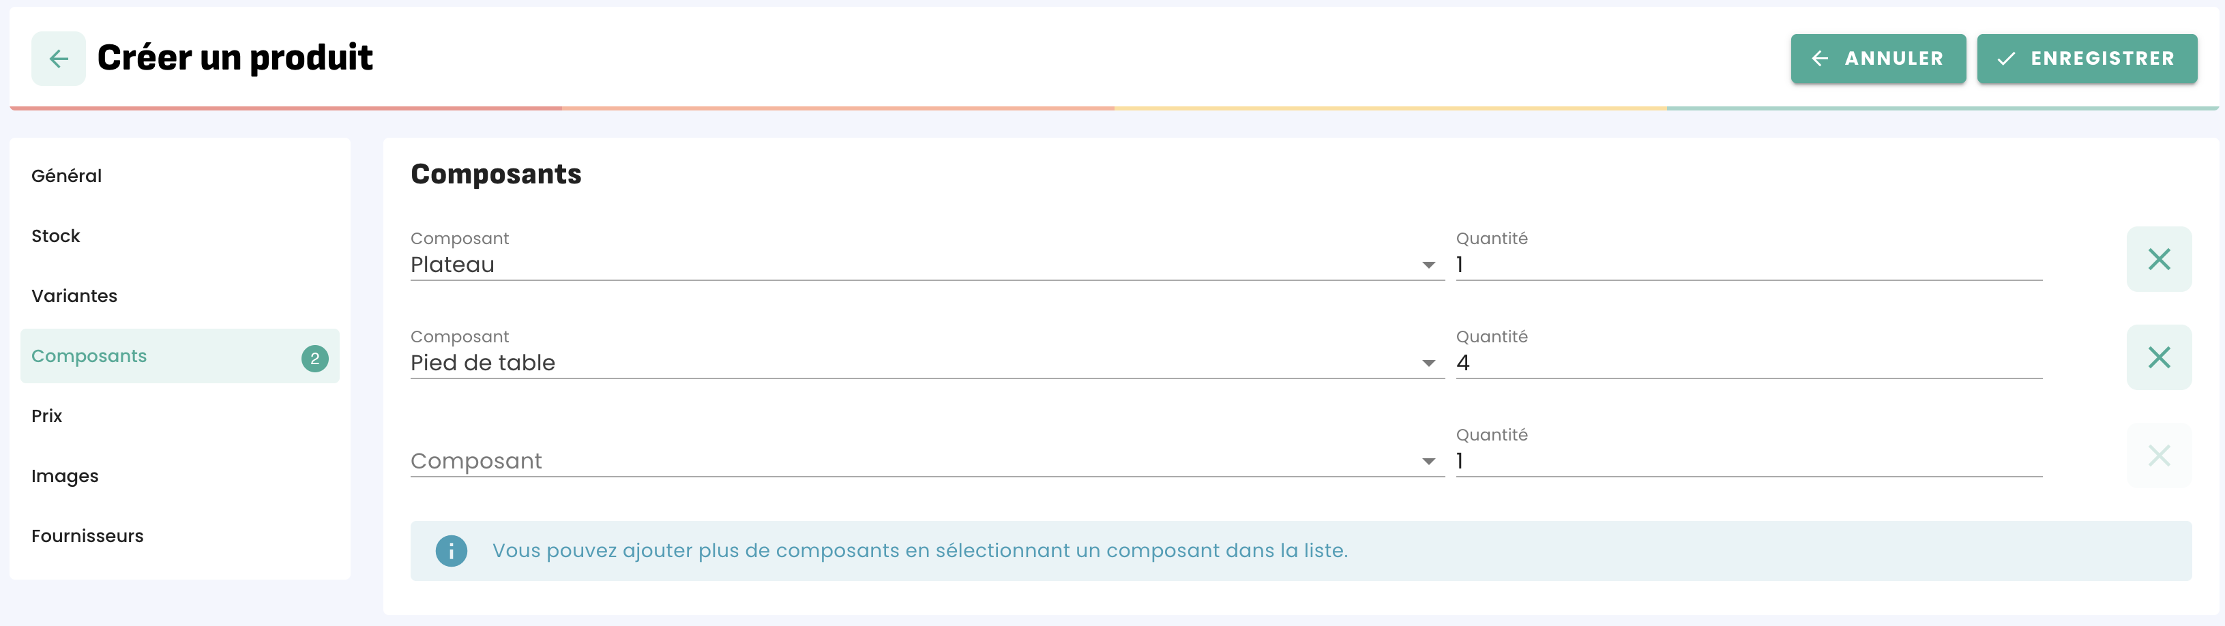Click the back arrow next to the page title
Screen dimensions: 2225x626
[58, 59]
